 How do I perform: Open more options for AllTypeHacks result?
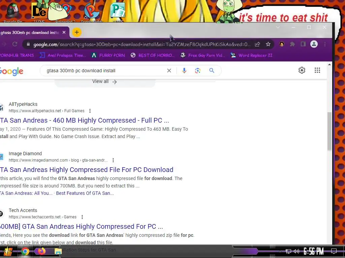point(90,111)
